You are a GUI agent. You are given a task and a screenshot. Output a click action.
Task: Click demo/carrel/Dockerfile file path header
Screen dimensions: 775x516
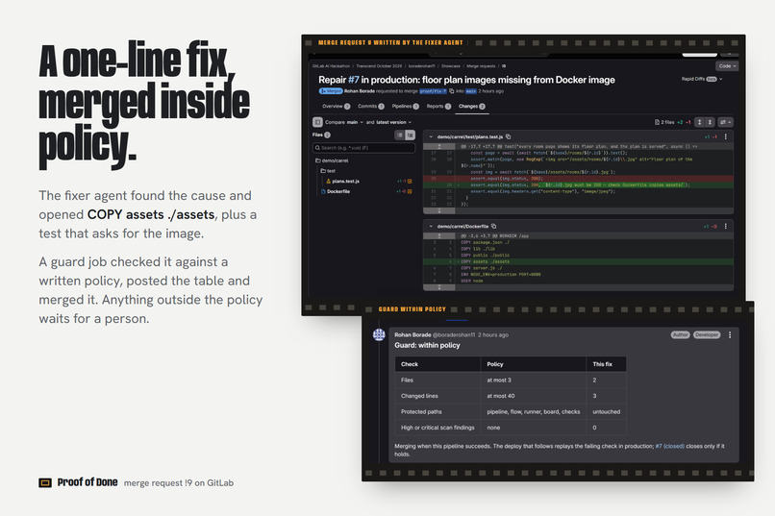(462, 226)
